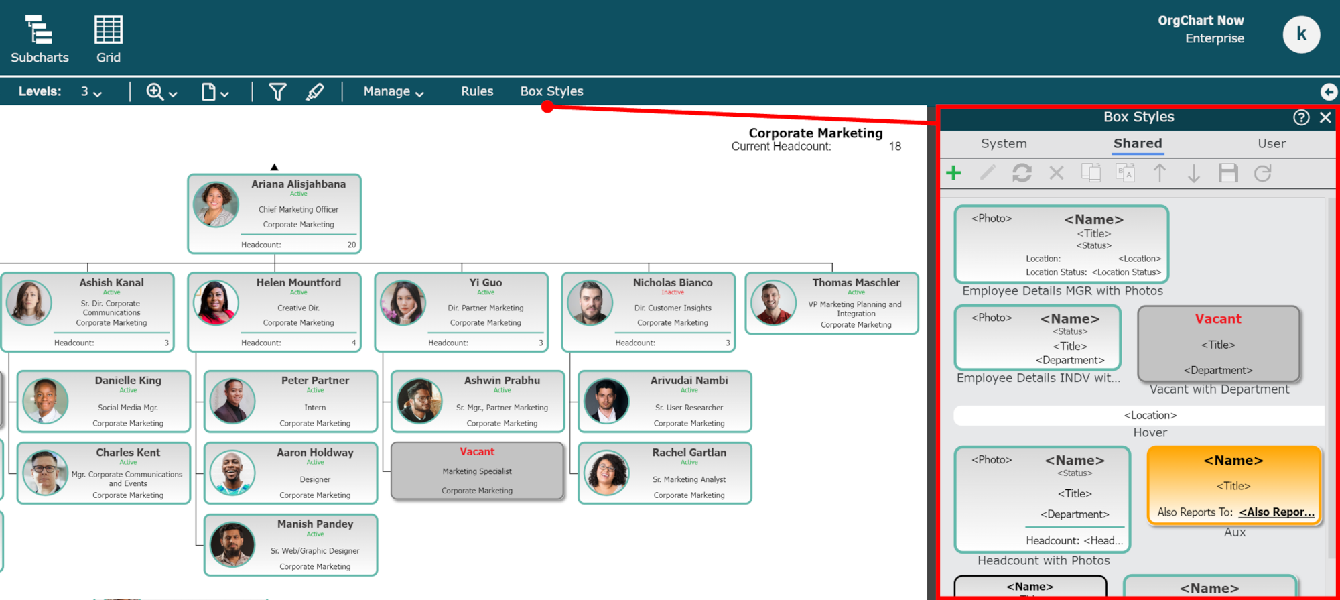Select Arivudai Nambi's chart box
Screen dimensions: 1340x600
point(665,402)
